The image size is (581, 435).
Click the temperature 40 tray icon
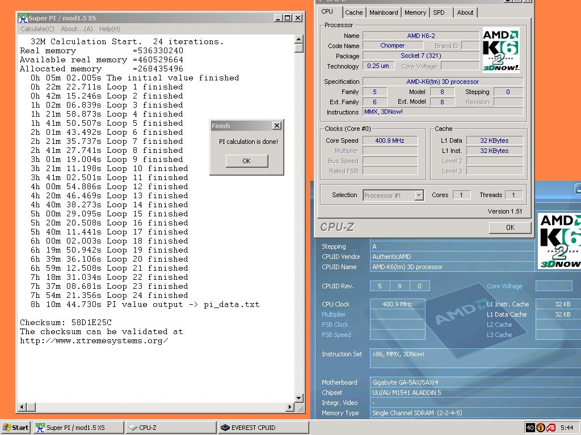tap(531, 428)
